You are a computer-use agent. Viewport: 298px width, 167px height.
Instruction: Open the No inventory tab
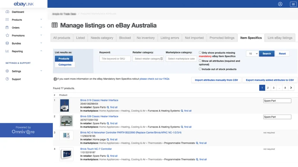146,38
